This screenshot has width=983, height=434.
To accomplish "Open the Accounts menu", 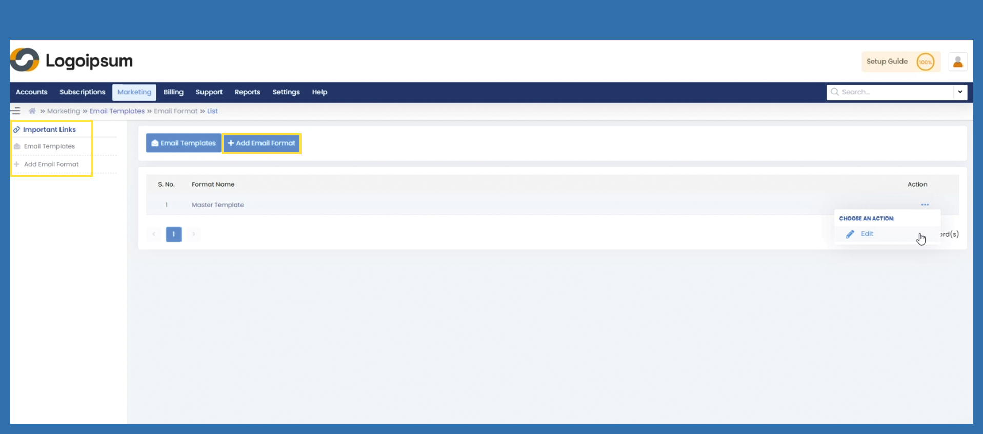I will [x=31, y=92].
